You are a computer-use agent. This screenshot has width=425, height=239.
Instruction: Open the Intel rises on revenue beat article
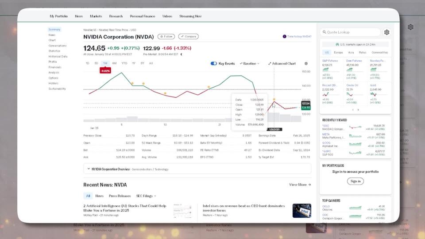tap(243, 208)
